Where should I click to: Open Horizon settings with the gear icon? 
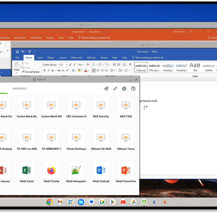tap(124, 89)
